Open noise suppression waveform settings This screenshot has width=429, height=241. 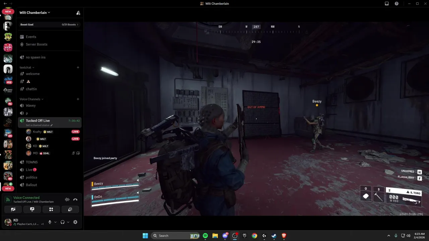67,199
